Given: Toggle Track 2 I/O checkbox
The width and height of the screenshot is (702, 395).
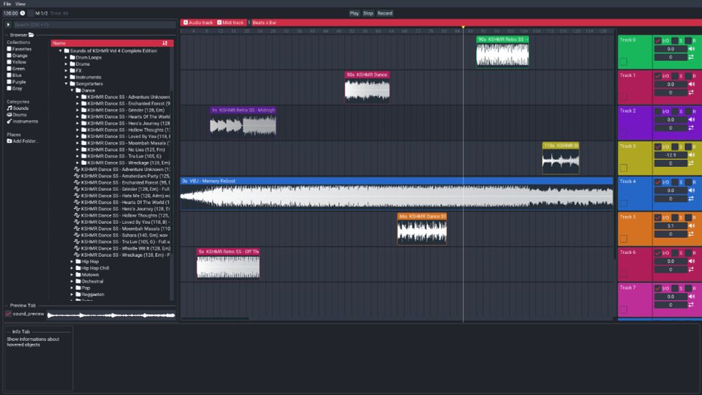Looking at the screenshot, I should [x=658, y=111].
